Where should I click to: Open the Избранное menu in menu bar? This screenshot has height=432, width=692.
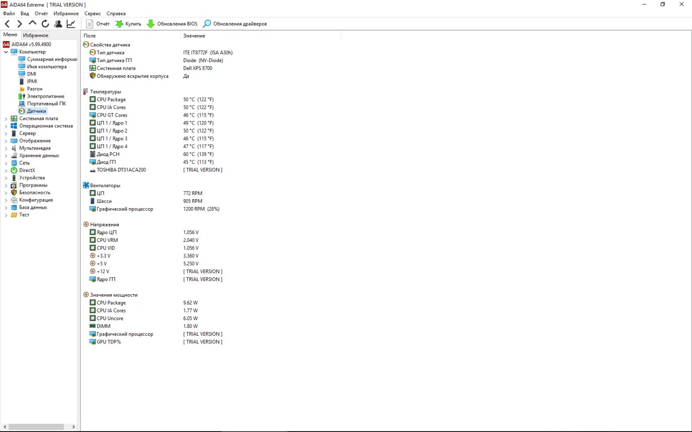coord(66,13)
